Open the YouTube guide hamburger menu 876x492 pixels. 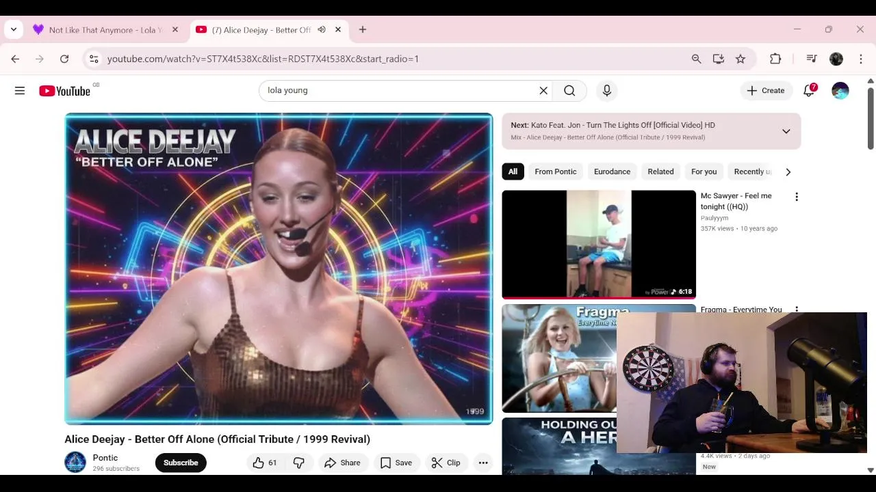pos(20,91)
